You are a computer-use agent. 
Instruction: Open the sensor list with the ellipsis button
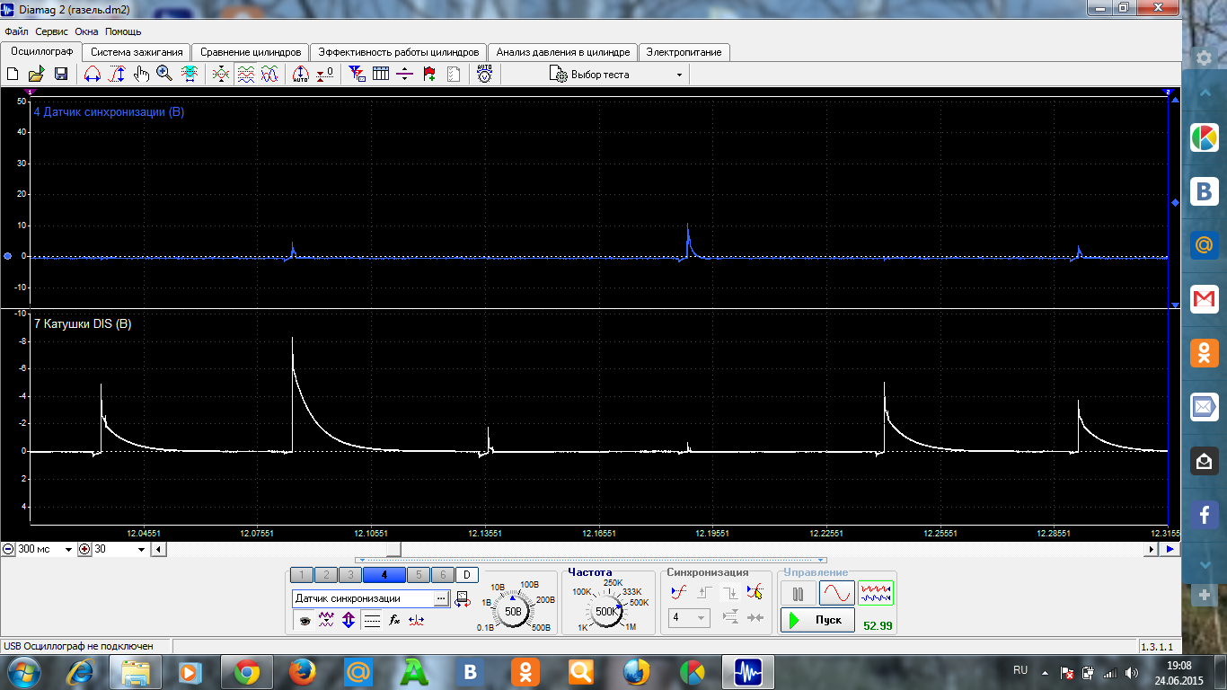441,598
